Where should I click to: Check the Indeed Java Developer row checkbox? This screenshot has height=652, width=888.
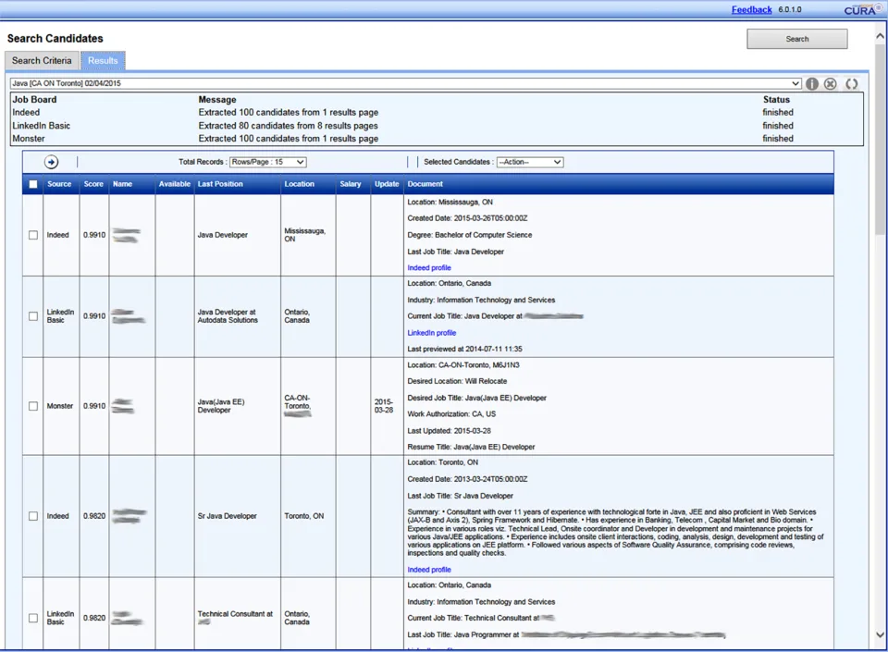click(x=33, y=235)
